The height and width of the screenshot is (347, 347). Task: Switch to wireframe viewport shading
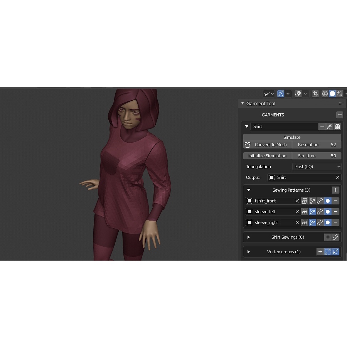(x=325, y=94)
